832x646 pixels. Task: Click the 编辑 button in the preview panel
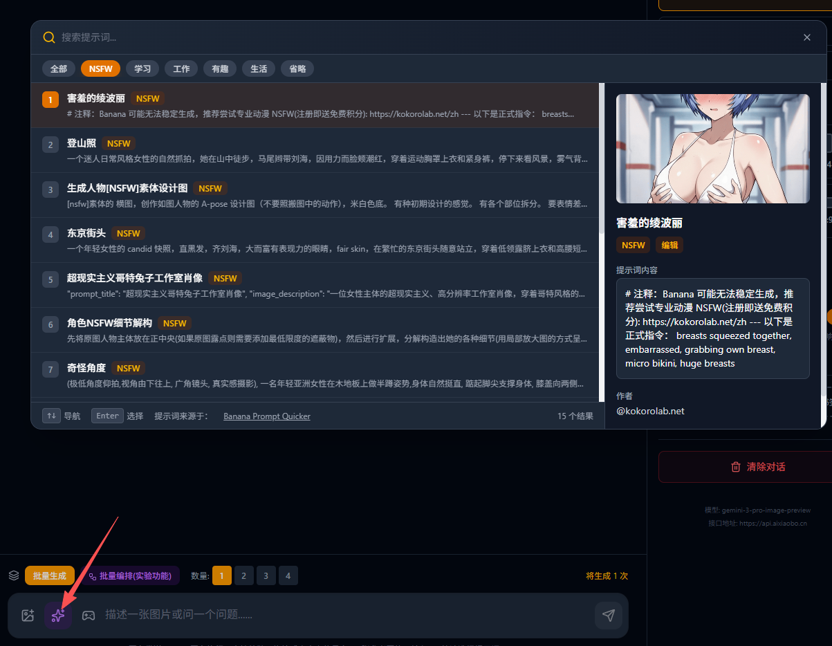pyautogui.click(x=669, y=245)
